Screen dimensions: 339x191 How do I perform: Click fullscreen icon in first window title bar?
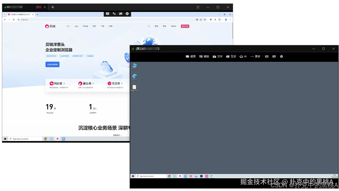coord(198,7)
